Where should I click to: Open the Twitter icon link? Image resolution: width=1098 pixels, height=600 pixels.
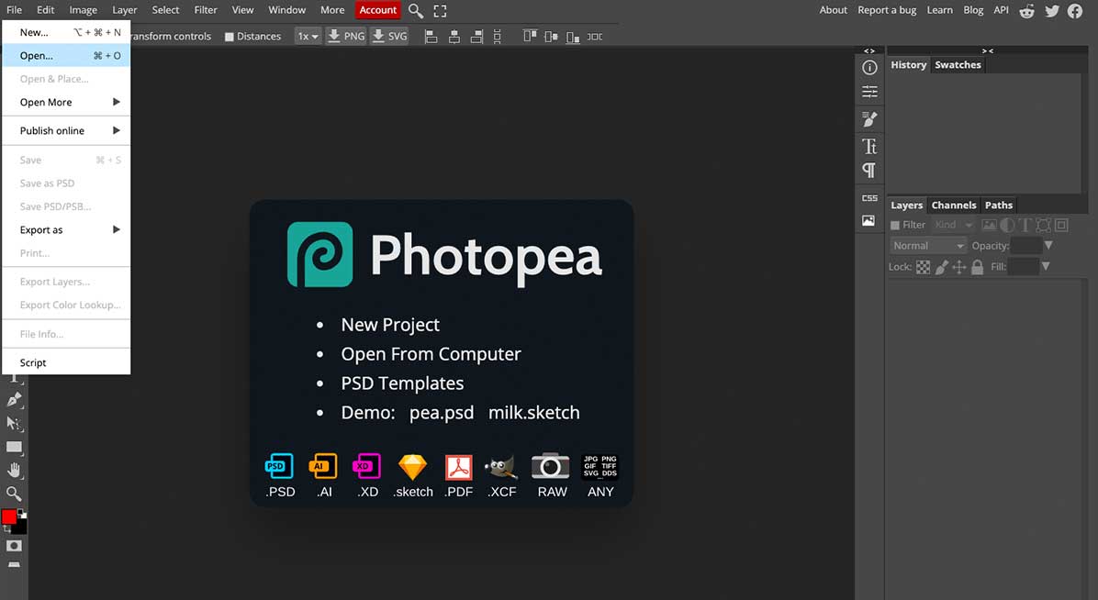pos(1052,10)
